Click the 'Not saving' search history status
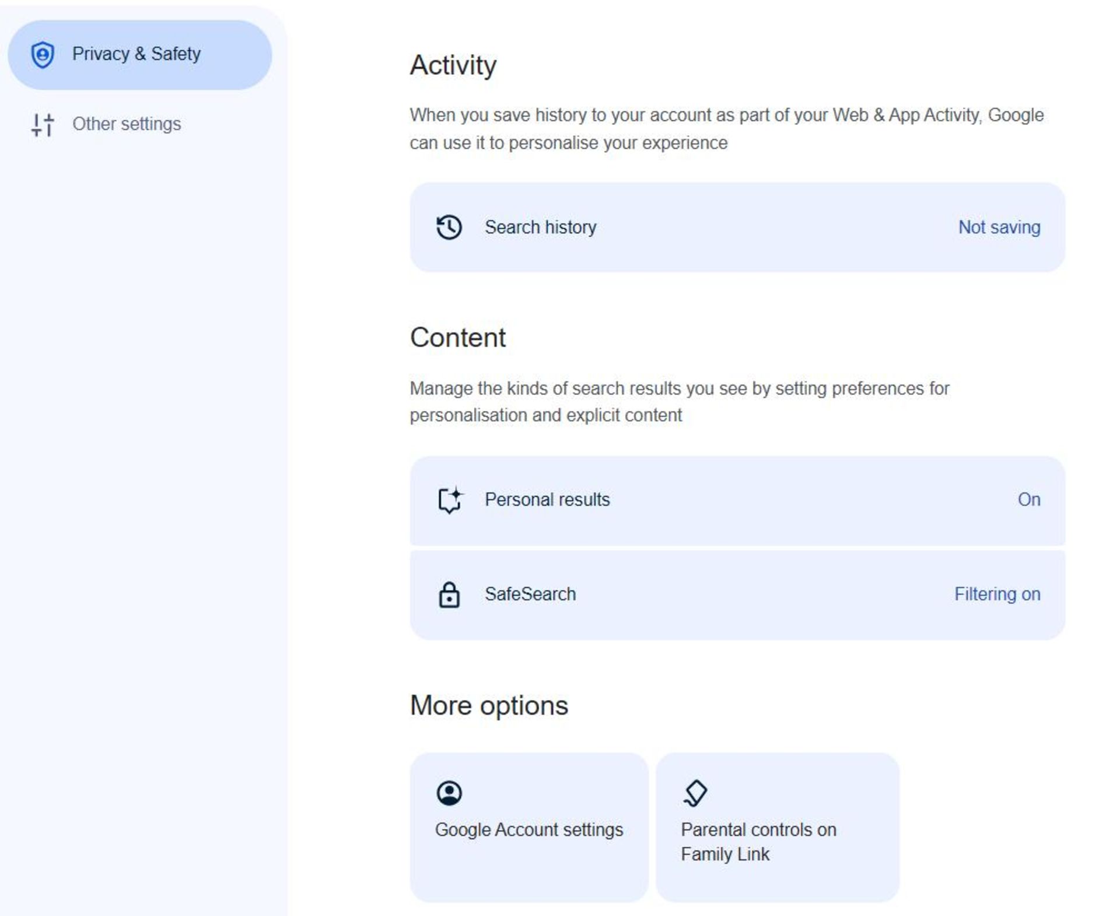1120x916 pixels. pos(999,228)
